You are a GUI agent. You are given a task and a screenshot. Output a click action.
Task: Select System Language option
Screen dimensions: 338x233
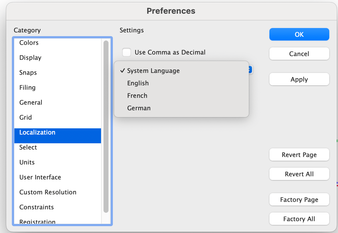[153, 71]
